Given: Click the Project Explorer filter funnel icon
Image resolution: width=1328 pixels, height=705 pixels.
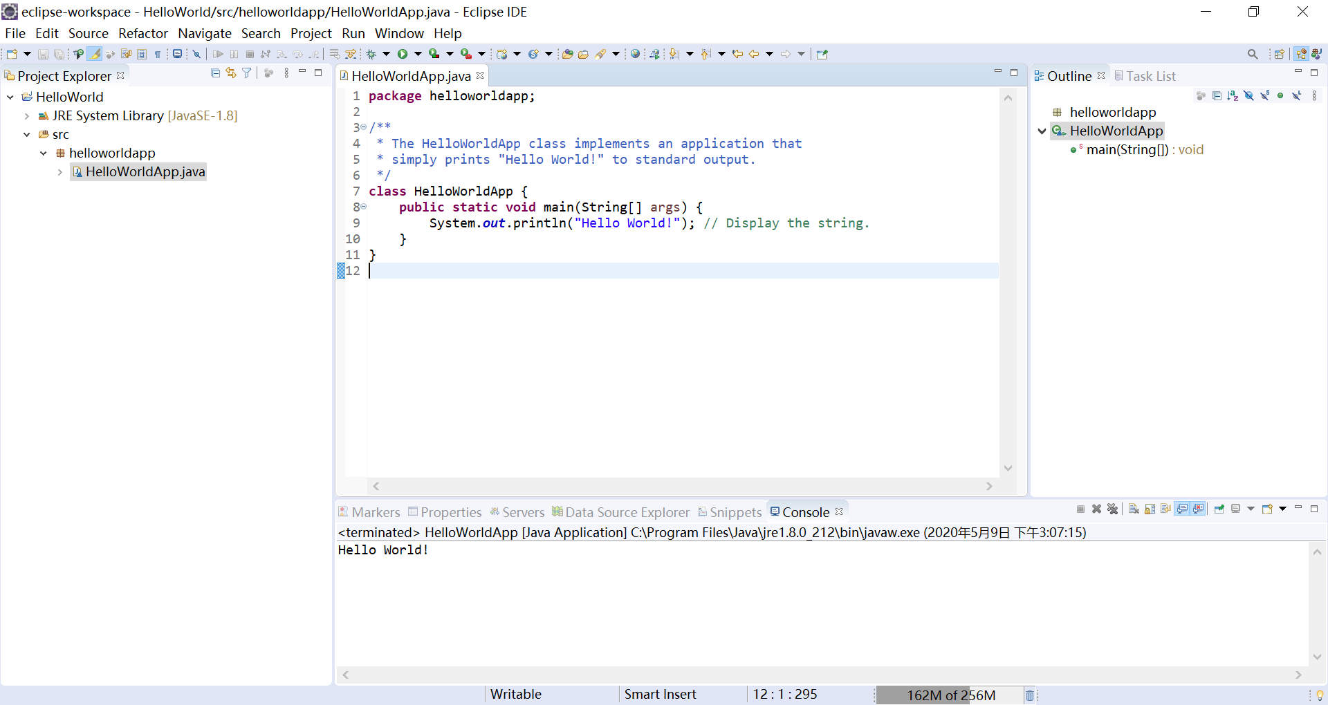Looking at the screenshot, I should (246, 73).
